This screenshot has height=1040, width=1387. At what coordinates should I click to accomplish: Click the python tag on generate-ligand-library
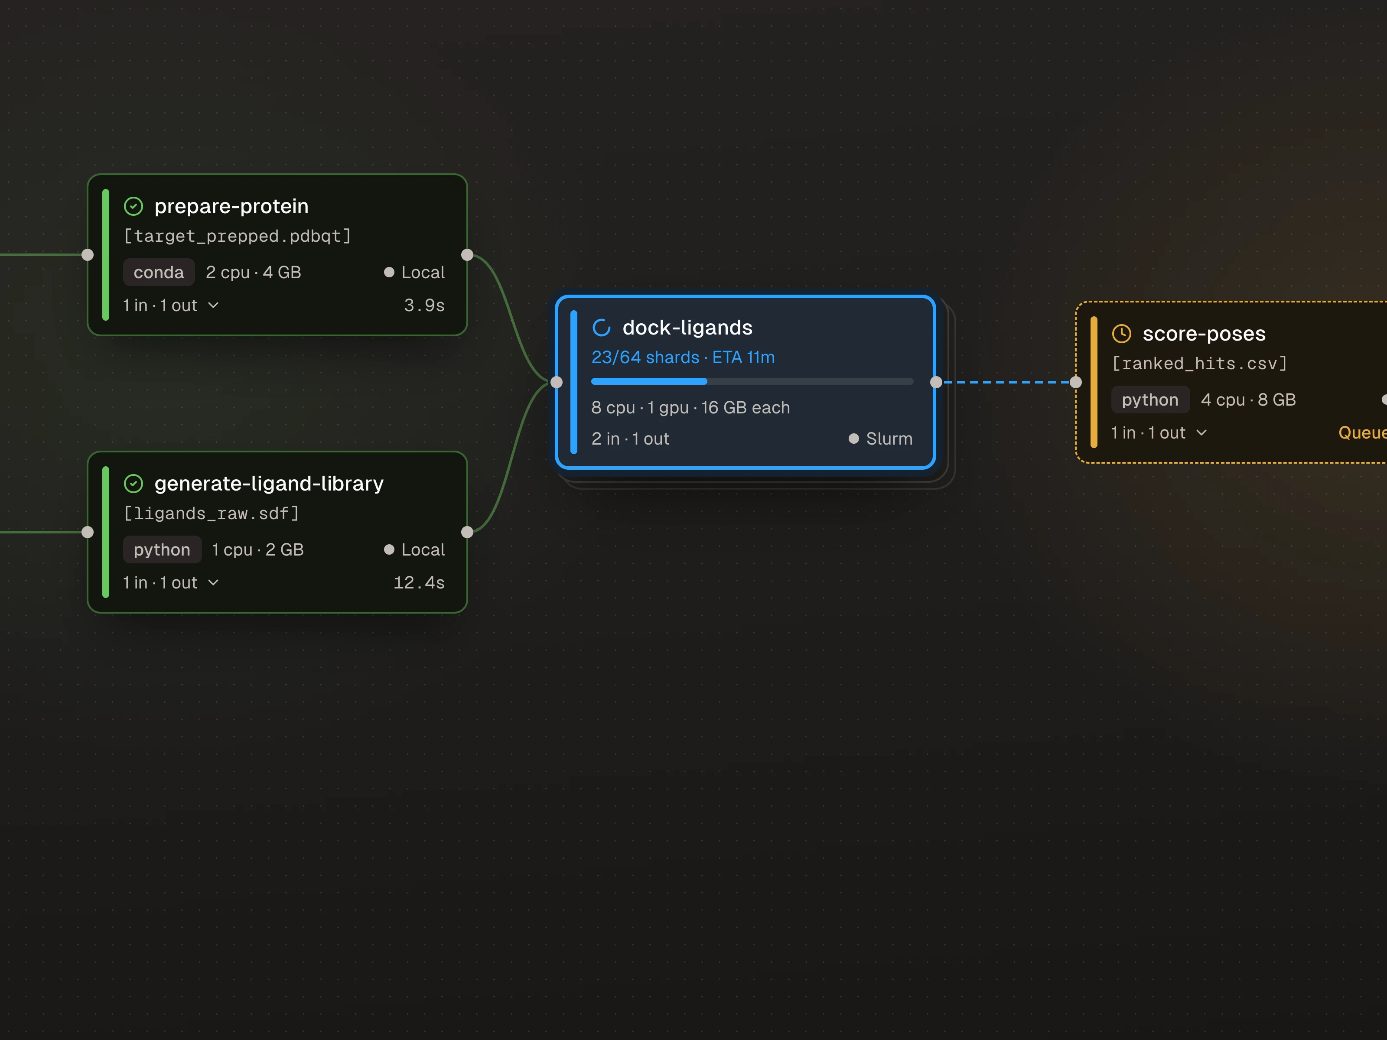click(162, 549)
